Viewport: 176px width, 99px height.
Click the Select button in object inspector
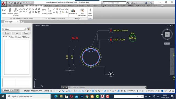coord(26,33)
